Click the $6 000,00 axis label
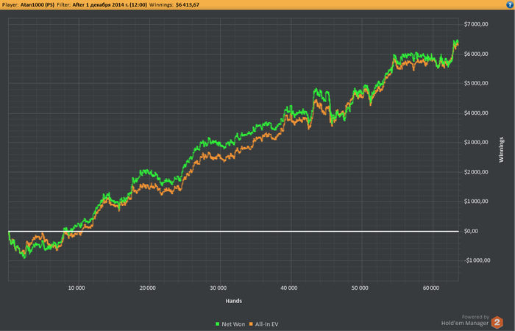The width and height of the screenshot is (515, 331). [475, 54]
